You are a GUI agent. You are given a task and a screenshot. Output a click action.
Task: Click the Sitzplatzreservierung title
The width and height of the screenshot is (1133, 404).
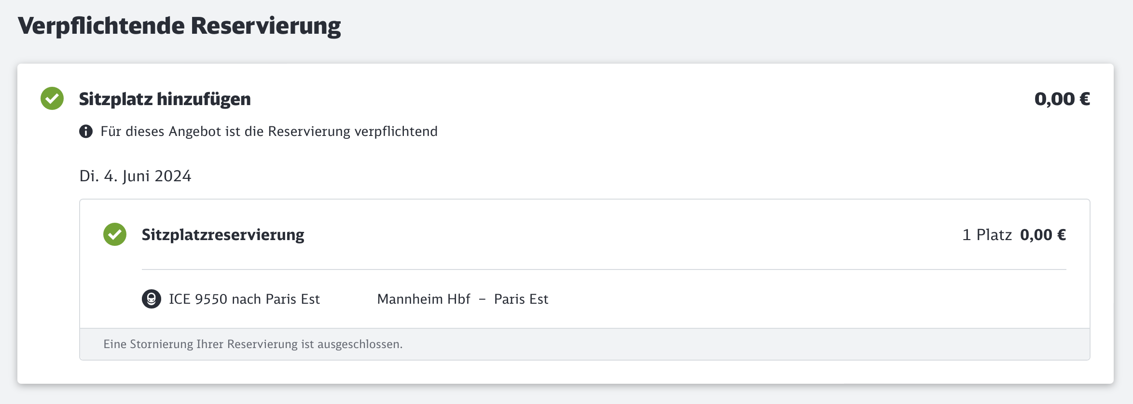click(223, 235)
